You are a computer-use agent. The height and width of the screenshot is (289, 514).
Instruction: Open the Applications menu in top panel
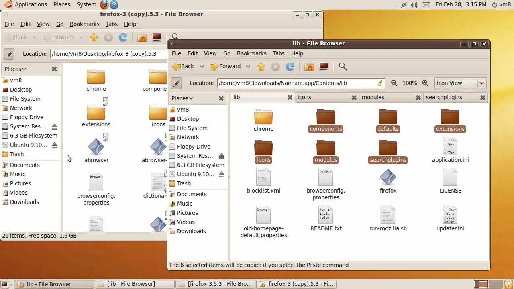[26, 4]
